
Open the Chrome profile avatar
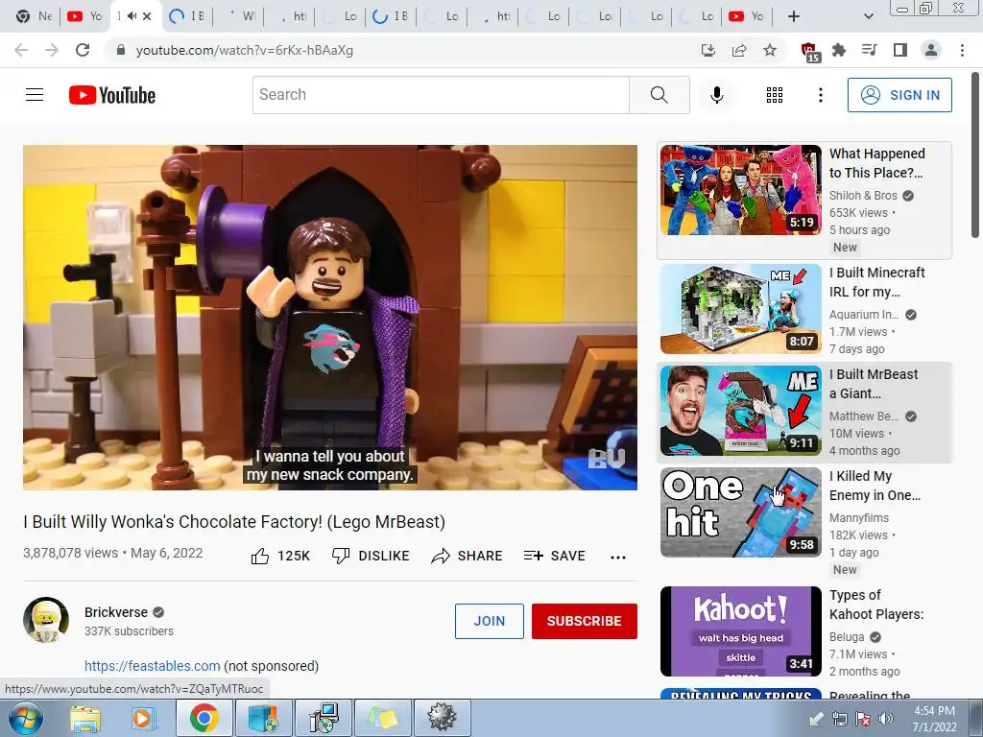click(x=931, y=50)
